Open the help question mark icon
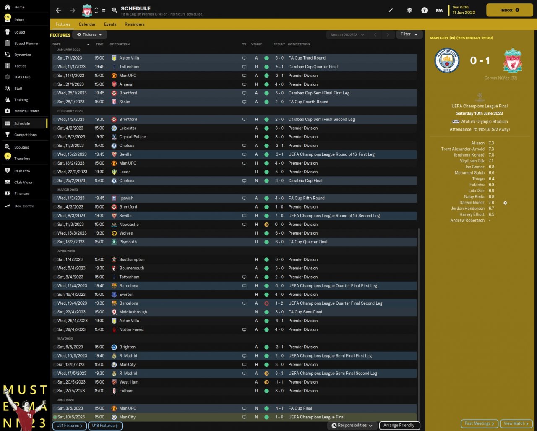Viewport: 537px width, 431px height. click(x=425, y=10)
